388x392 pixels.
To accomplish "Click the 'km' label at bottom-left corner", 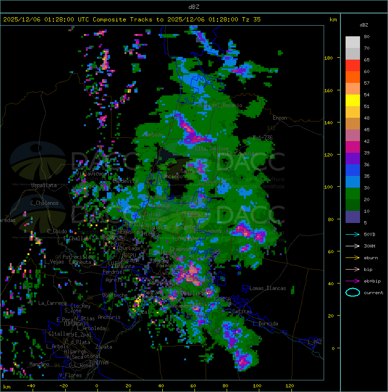I will pos(7,387).
